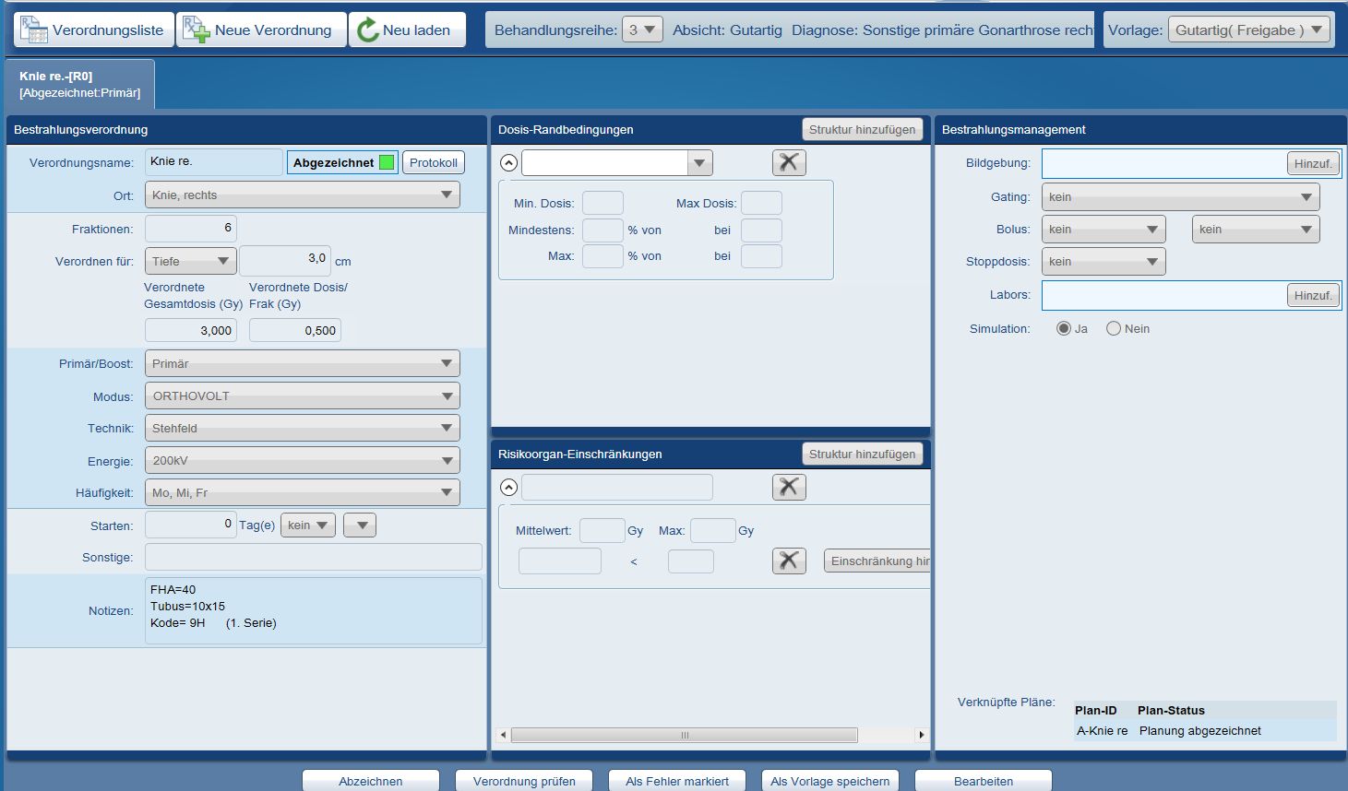Image resolution: width=1348 pixels, height=791 pixels.
Task: Collapse the Dosis-Randbedingungen section chevron
Action: coord(508,163)
